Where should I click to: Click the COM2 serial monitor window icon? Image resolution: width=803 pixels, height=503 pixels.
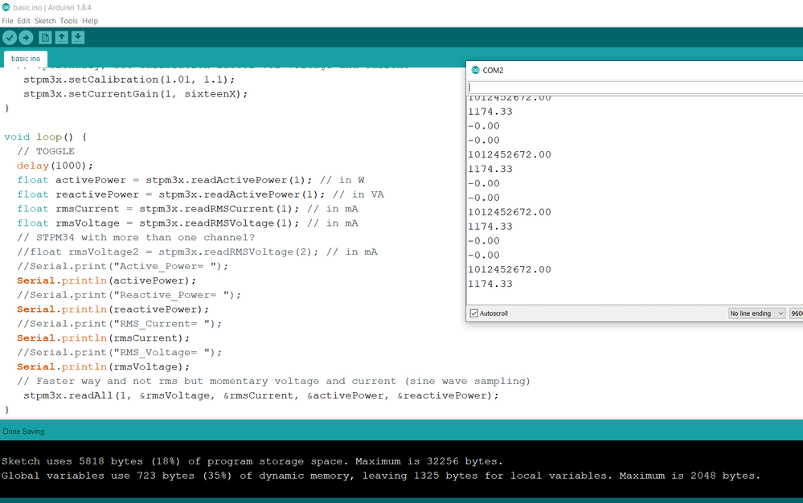(x=475, y=70)
